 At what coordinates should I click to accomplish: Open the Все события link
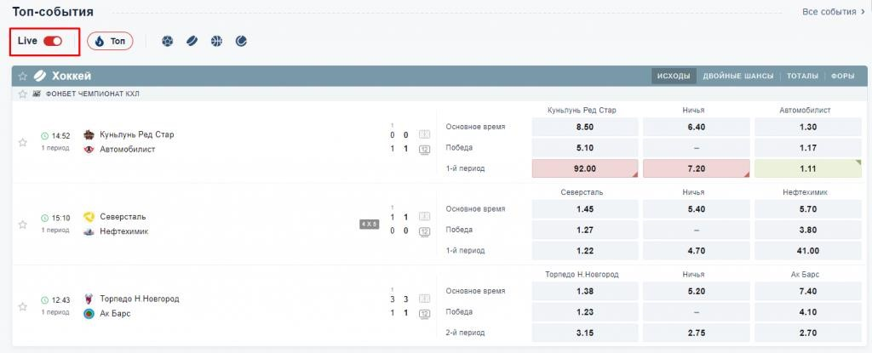[834, 12]
